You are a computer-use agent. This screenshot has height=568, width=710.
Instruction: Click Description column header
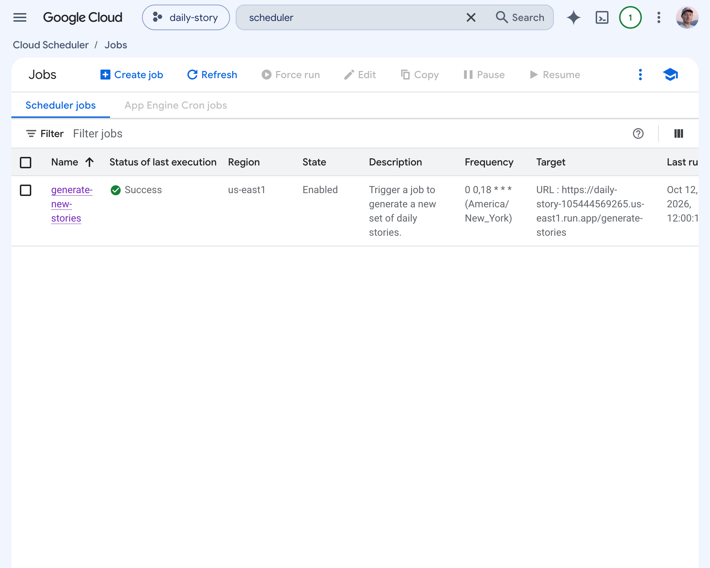pos(395,162)
